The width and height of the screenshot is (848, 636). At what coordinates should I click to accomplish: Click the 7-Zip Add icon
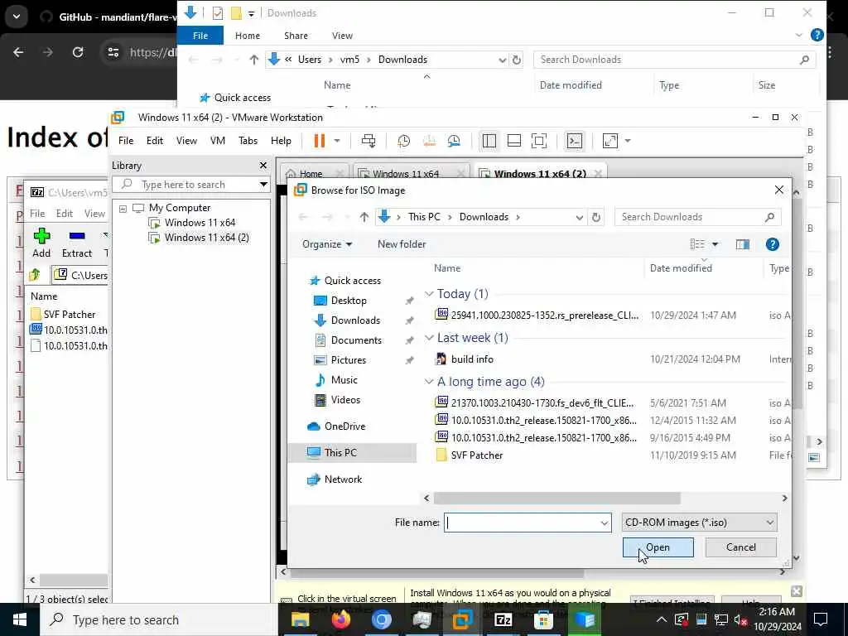click(x=41, y=243)
